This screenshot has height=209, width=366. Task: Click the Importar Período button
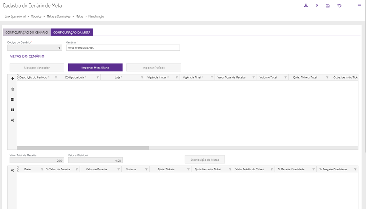(154, 68)
